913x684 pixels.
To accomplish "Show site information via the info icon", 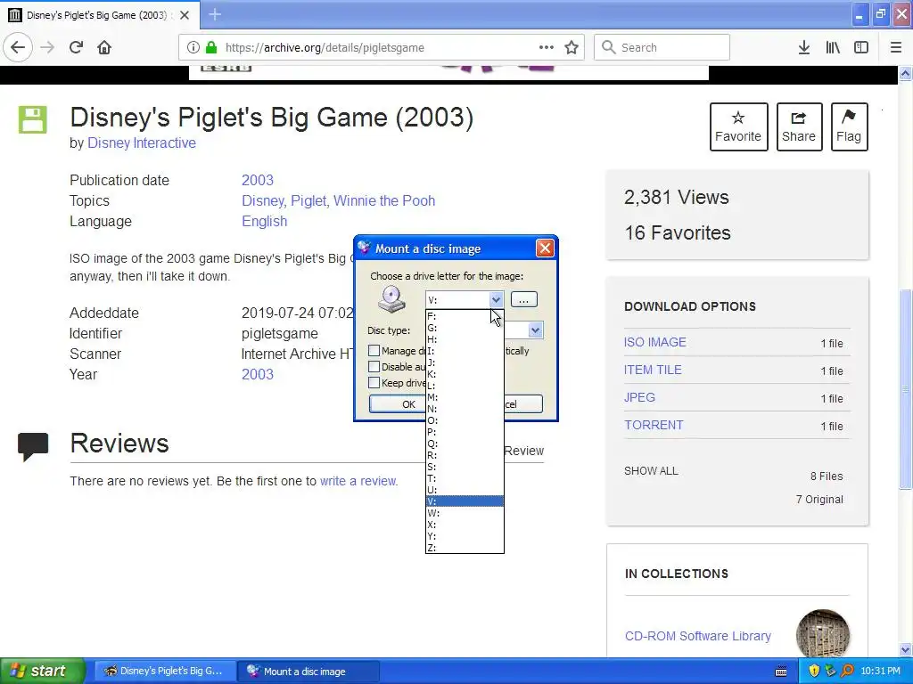I will point(193,47).
